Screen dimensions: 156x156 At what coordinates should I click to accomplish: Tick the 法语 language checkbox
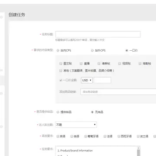105,136
